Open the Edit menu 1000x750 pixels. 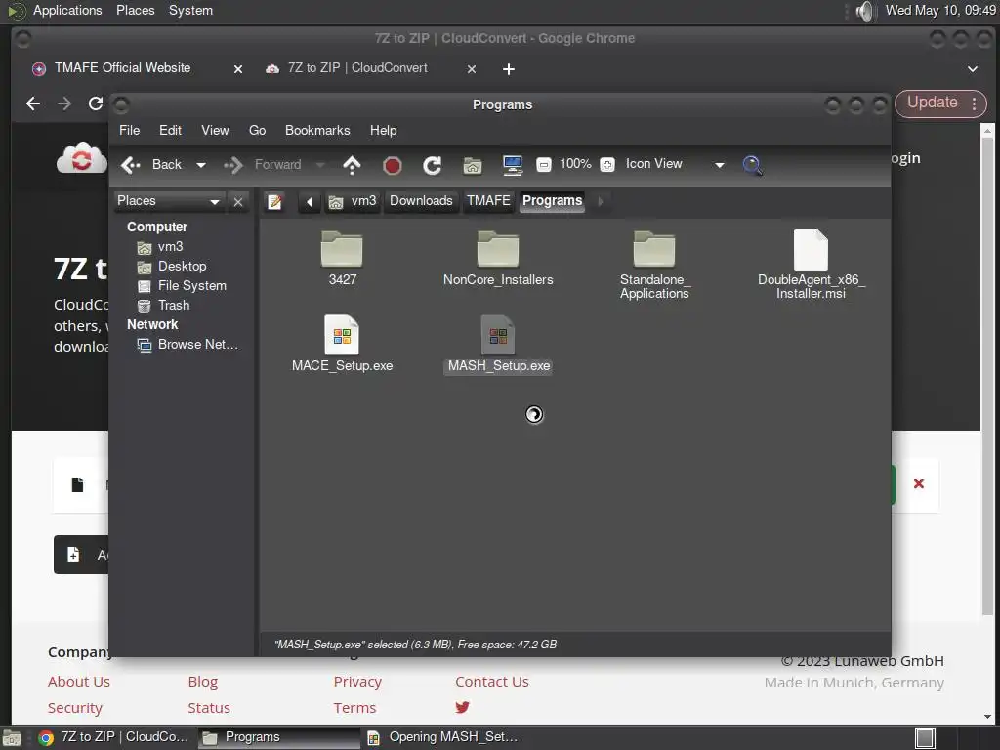pyautogui.click(x=170, y=130)
